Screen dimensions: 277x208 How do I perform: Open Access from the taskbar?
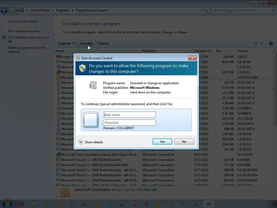tap(84, 204)
